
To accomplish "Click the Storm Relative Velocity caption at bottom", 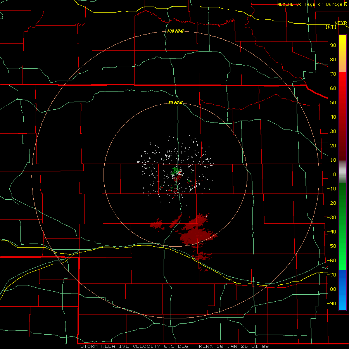I will click(174, 346).
